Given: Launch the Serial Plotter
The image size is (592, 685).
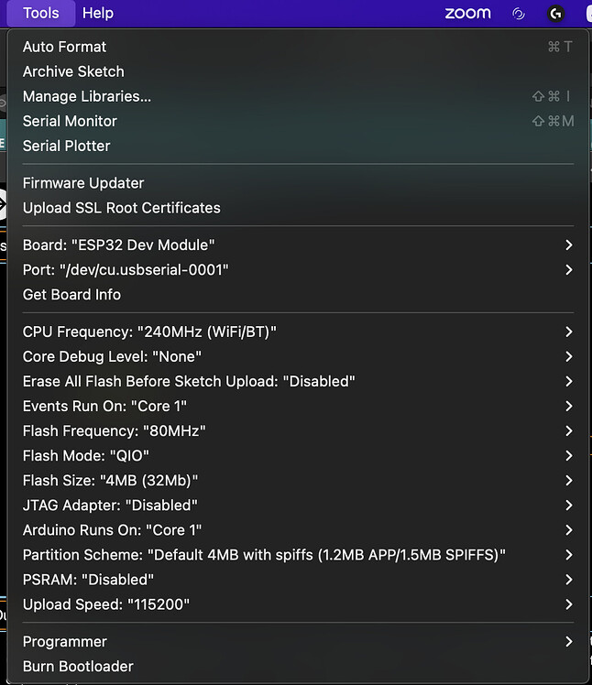Looking at the screenshot, I should pos(298,146).
